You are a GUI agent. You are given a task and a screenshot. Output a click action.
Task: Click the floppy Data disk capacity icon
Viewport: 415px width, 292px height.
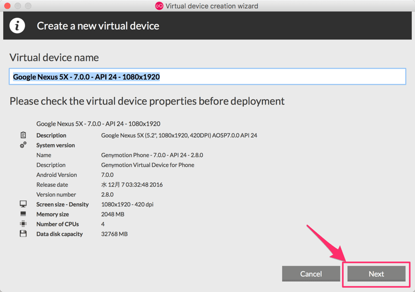click(x=23, y=234)
